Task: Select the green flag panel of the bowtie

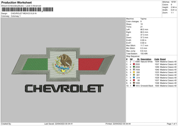Action: pos(35,64)
